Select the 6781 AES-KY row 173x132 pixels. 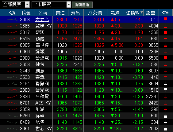87,103
